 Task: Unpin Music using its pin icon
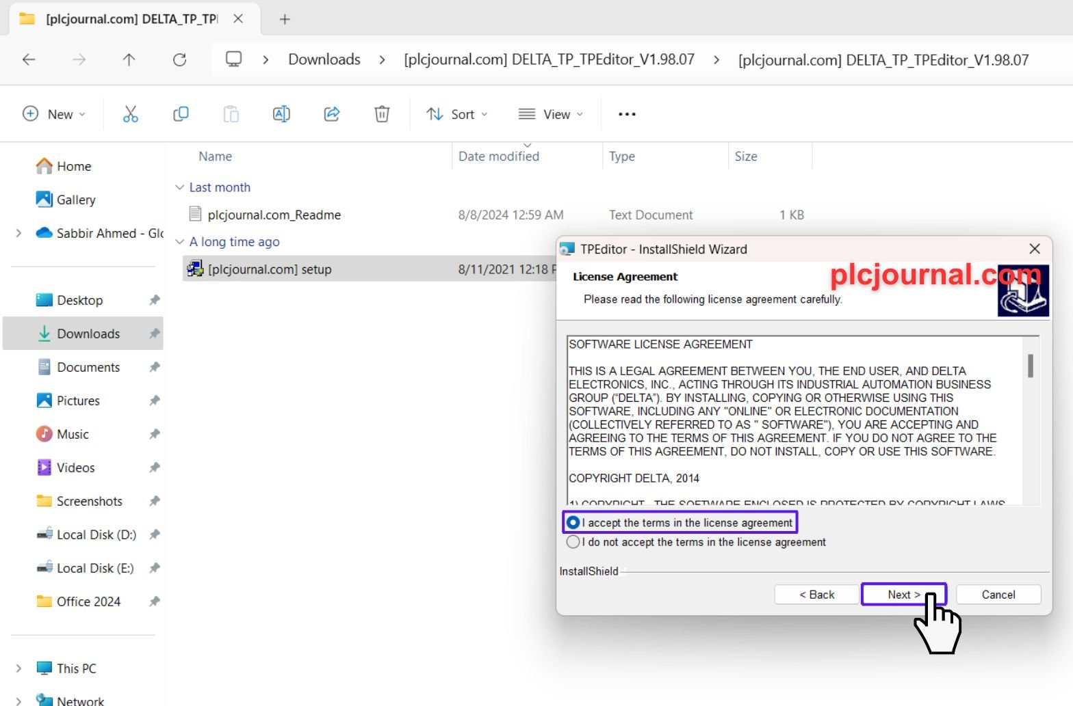[154, 434]
